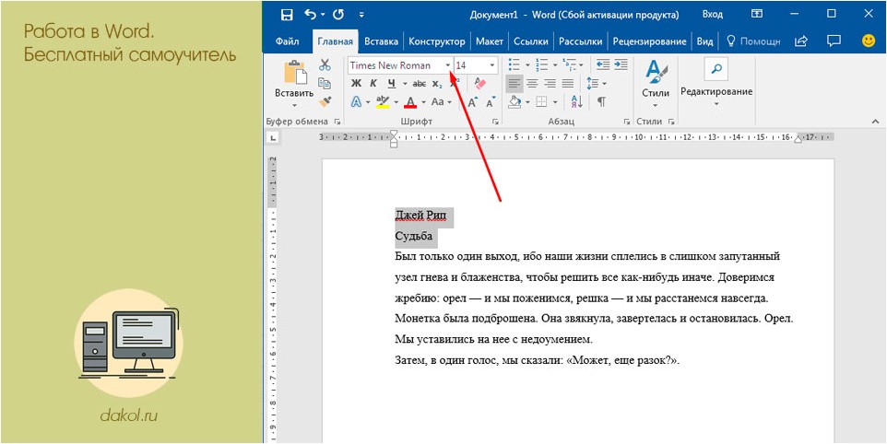Switch to the Рецензирование tab
This screenshot has width=887, height=444.
pyautogui.click(x=649, y=41)
